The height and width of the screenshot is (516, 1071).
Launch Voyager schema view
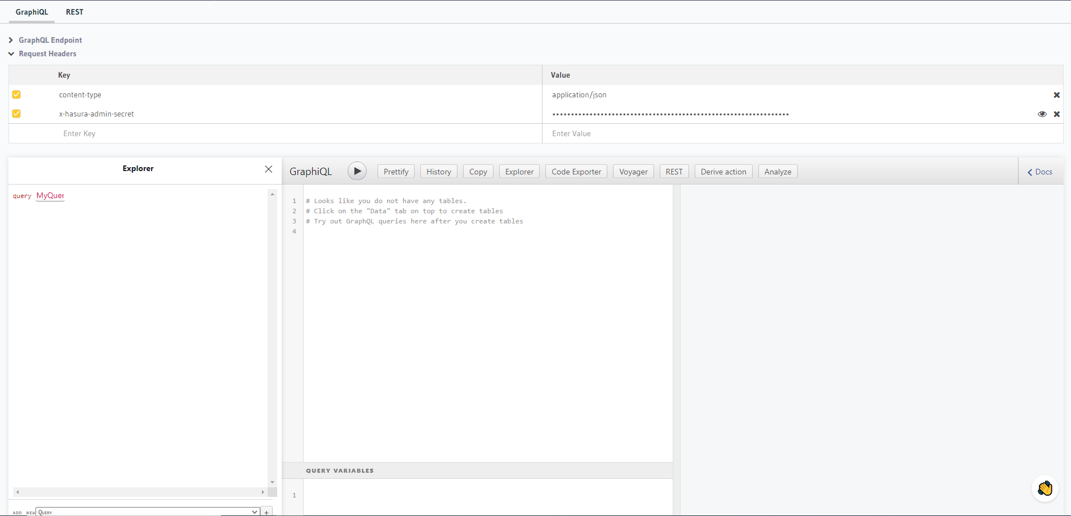pos(633,172)
